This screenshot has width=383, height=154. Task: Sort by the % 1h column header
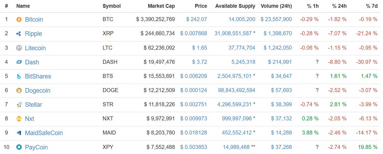[x=313, y=6]
